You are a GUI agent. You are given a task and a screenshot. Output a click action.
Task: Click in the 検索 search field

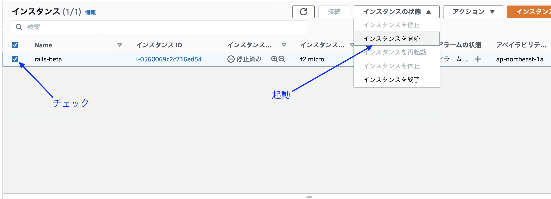163,27
